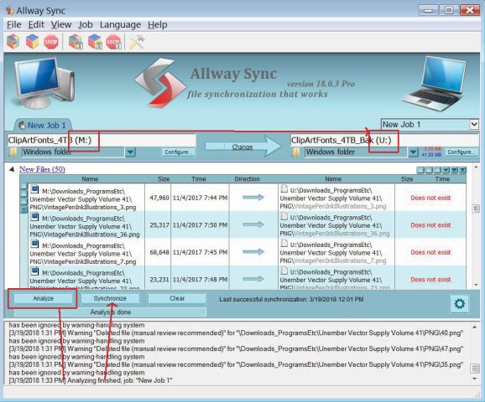Click the red Stop icon in toolbar
This screenshot has height=402, width=485.
point(51,42)
